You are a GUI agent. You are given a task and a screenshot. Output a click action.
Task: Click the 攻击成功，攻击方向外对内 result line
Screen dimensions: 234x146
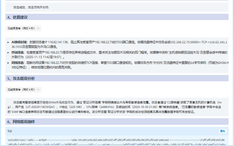tap(31, 7)
